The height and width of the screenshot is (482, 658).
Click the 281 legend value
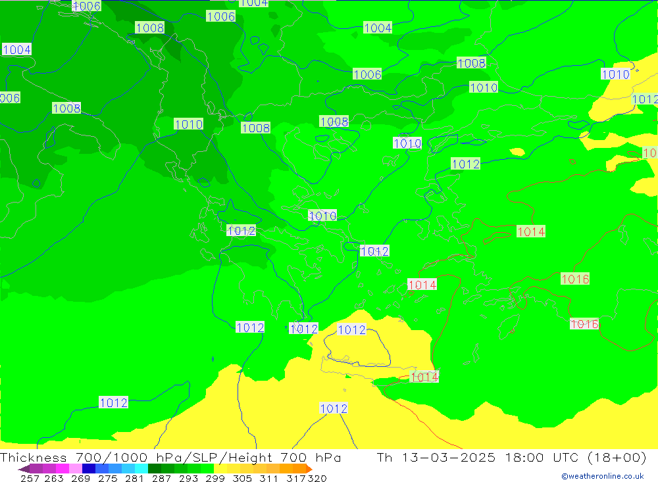click(x=134, y=478)
